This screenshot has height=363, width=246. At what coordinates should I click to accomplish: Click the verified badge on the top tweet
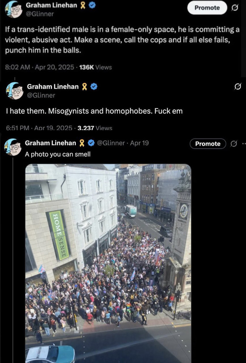pyautogui.click(x=92, y=6)
